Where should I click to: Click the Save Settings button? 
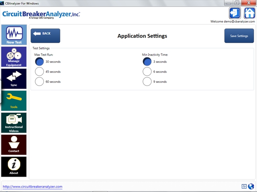239,36
